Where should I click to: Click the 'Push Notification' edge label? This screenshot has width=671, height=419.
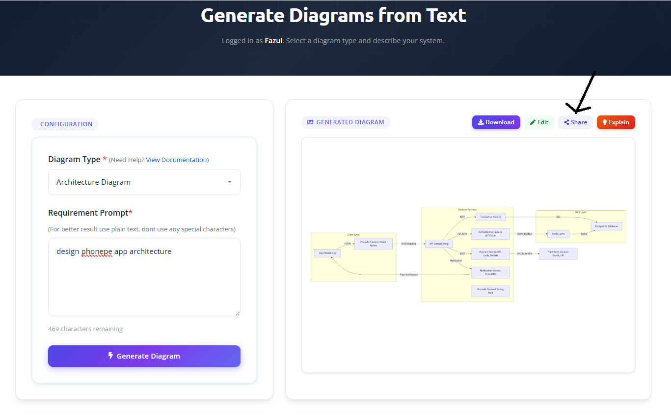click(x=408, y=275)
